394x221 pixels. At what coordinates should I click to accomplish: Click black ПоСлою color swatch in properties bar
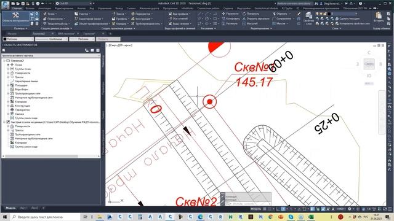[5, 39]
